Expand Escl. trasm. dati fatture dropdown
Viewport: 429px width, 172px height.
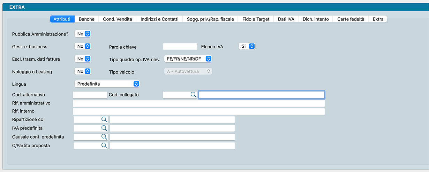(83, 59)
